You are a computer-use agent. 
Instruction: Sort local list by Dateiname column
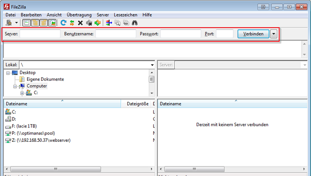[62, 104]
